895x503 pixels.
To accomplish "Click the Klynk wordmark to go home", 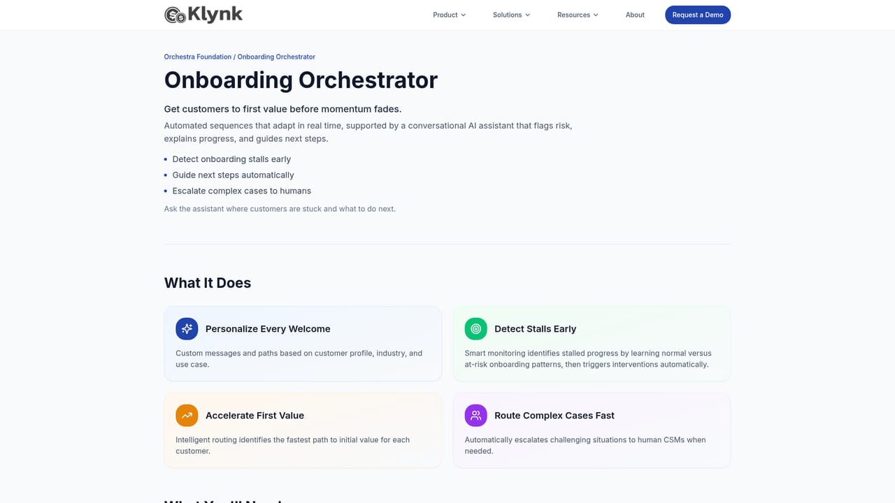I will point(215,14).
